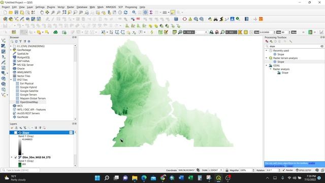The height and width of the screenshot is (183, 325).
Task: Click the EPSG:32737 CRS button
Action: pyautogui.click(x=304, y=170)
